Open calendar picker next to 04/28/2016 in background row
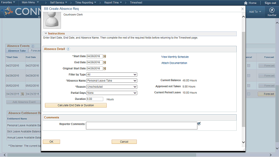This screenshot has width=279, height=157. (22, 94)
